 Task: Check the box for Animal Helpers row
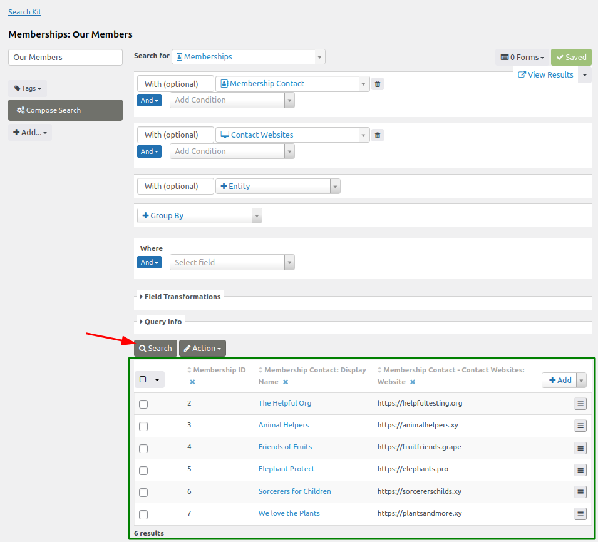(143, 426)
